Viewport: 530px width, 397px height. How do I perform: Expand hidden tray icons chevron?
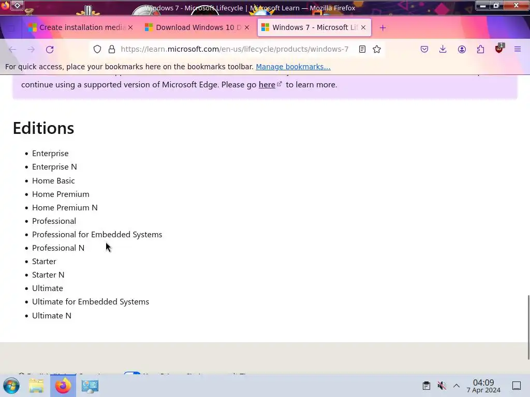[x=457, y=386]
